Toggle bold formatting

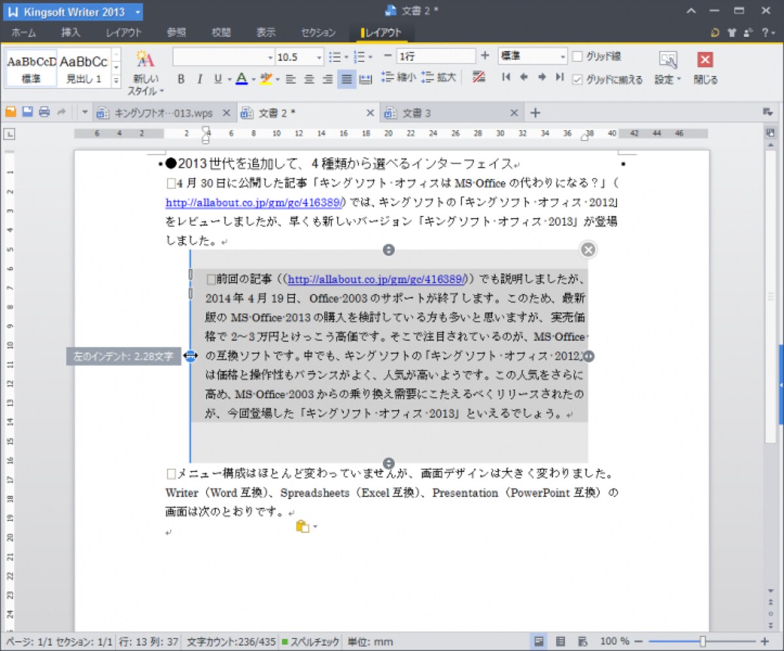(182, 79)
